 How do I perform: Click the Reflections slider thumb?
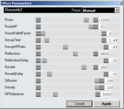coord(75,54)
